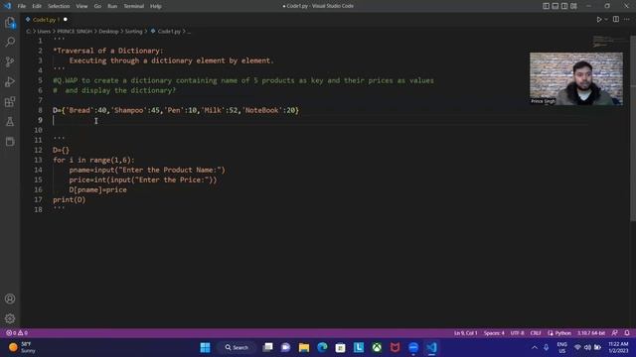Open Microsoft Store from the taskbar
The height and width of the screenshot is (357, 636).
coord(340,347)
